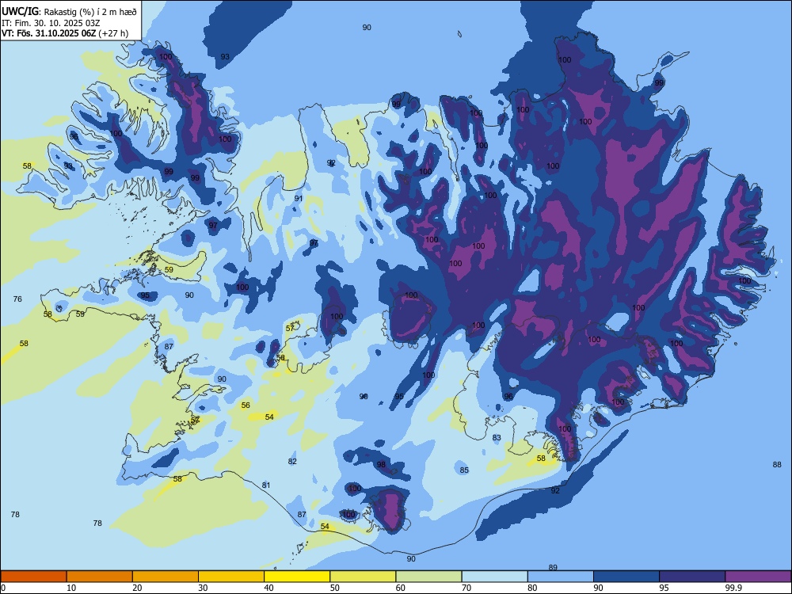Click the '91' humidity value on the map
Screen dimensions: 792x594
click(299, 199)
